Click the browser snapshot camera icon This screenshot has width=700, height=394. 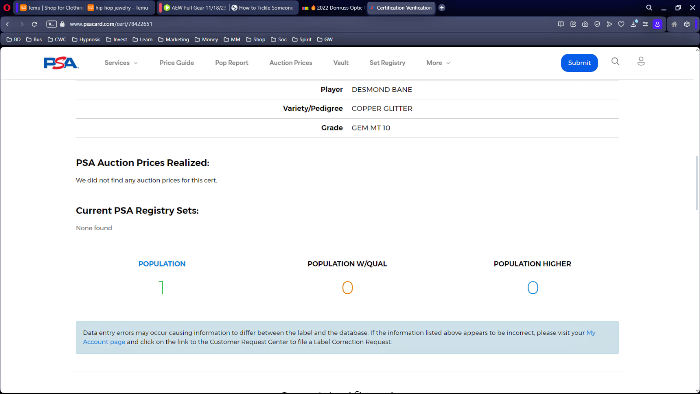pyautogui.click(x=585, y=24)
